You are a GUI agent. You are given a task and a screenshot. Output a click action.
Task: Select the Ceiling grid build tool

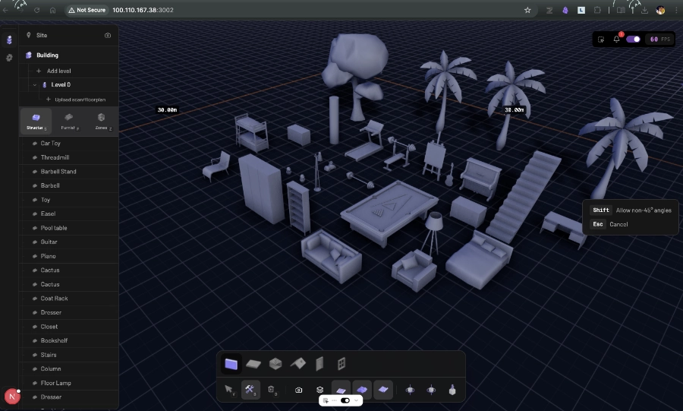coord(275,363)
